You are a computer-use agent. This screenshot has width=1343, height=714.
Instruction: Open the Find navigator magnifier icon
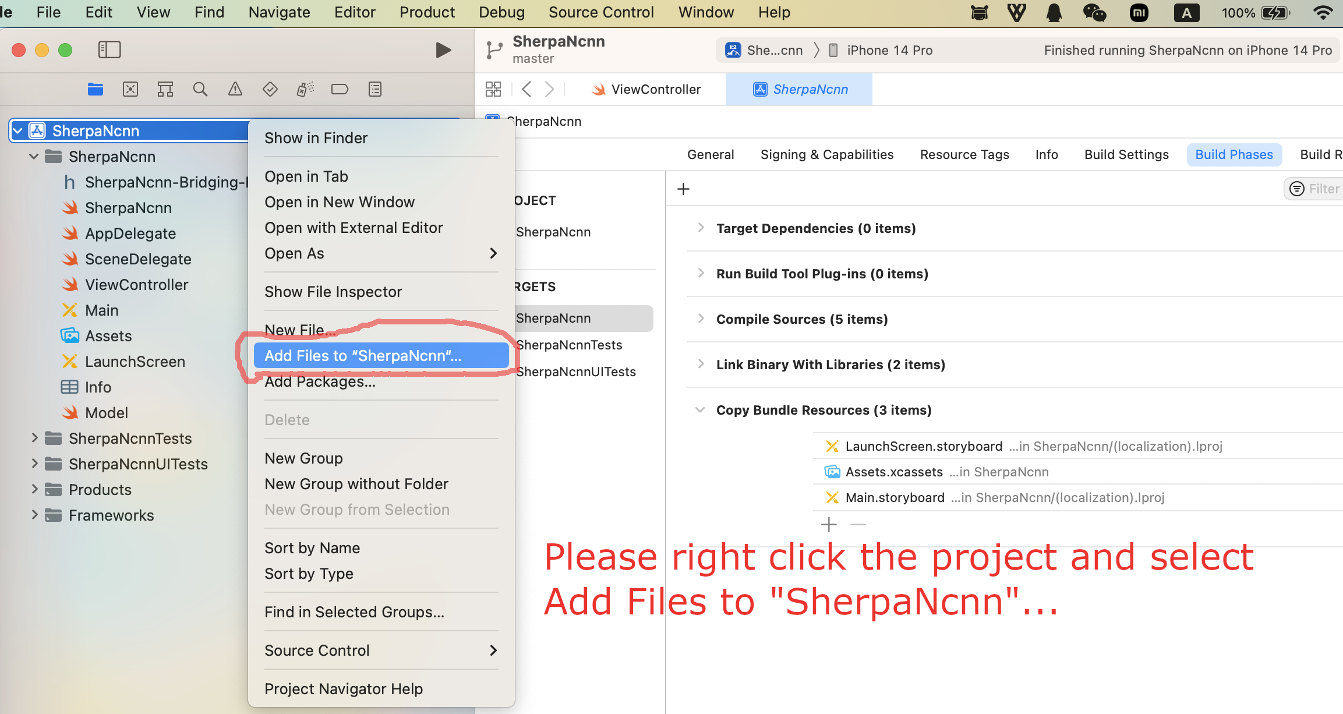tap(200, 89)
